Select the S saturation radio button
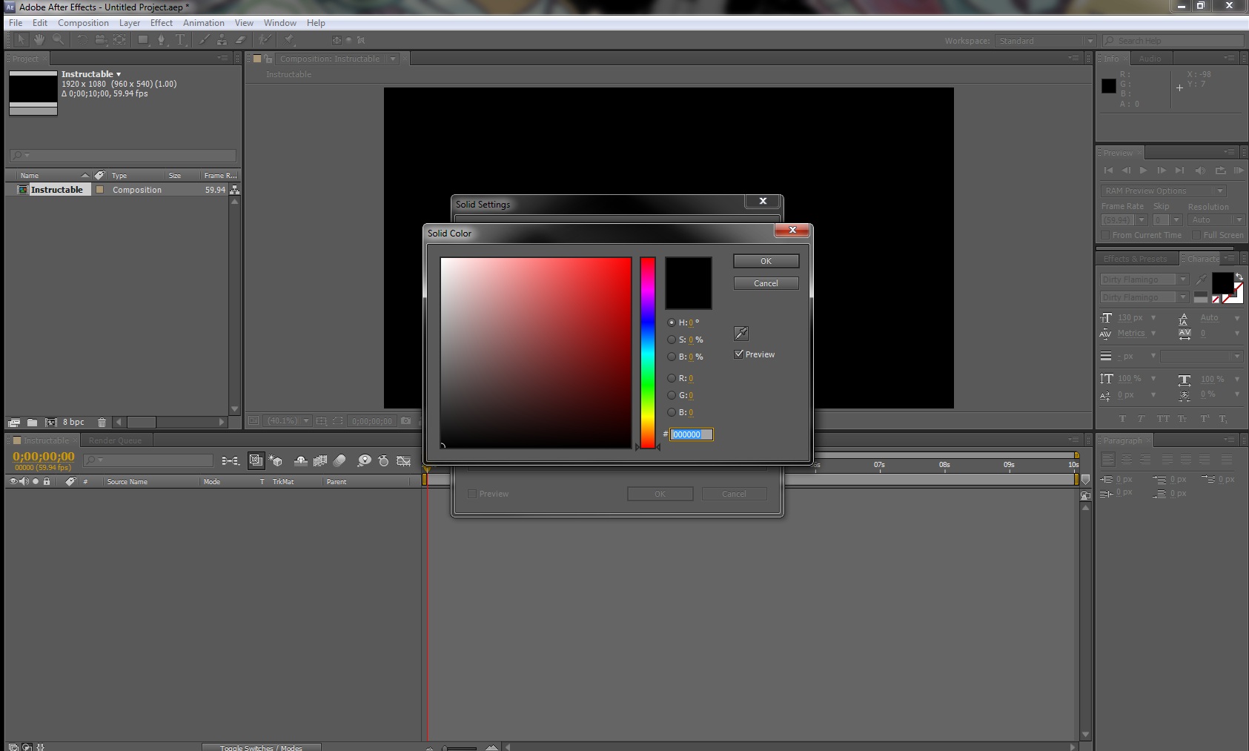 (672, 340)
